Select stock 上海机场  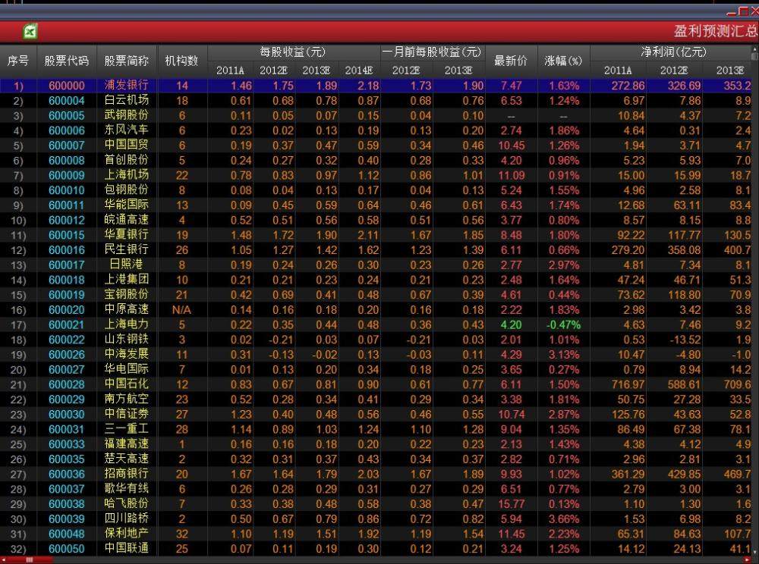(126, 175)
